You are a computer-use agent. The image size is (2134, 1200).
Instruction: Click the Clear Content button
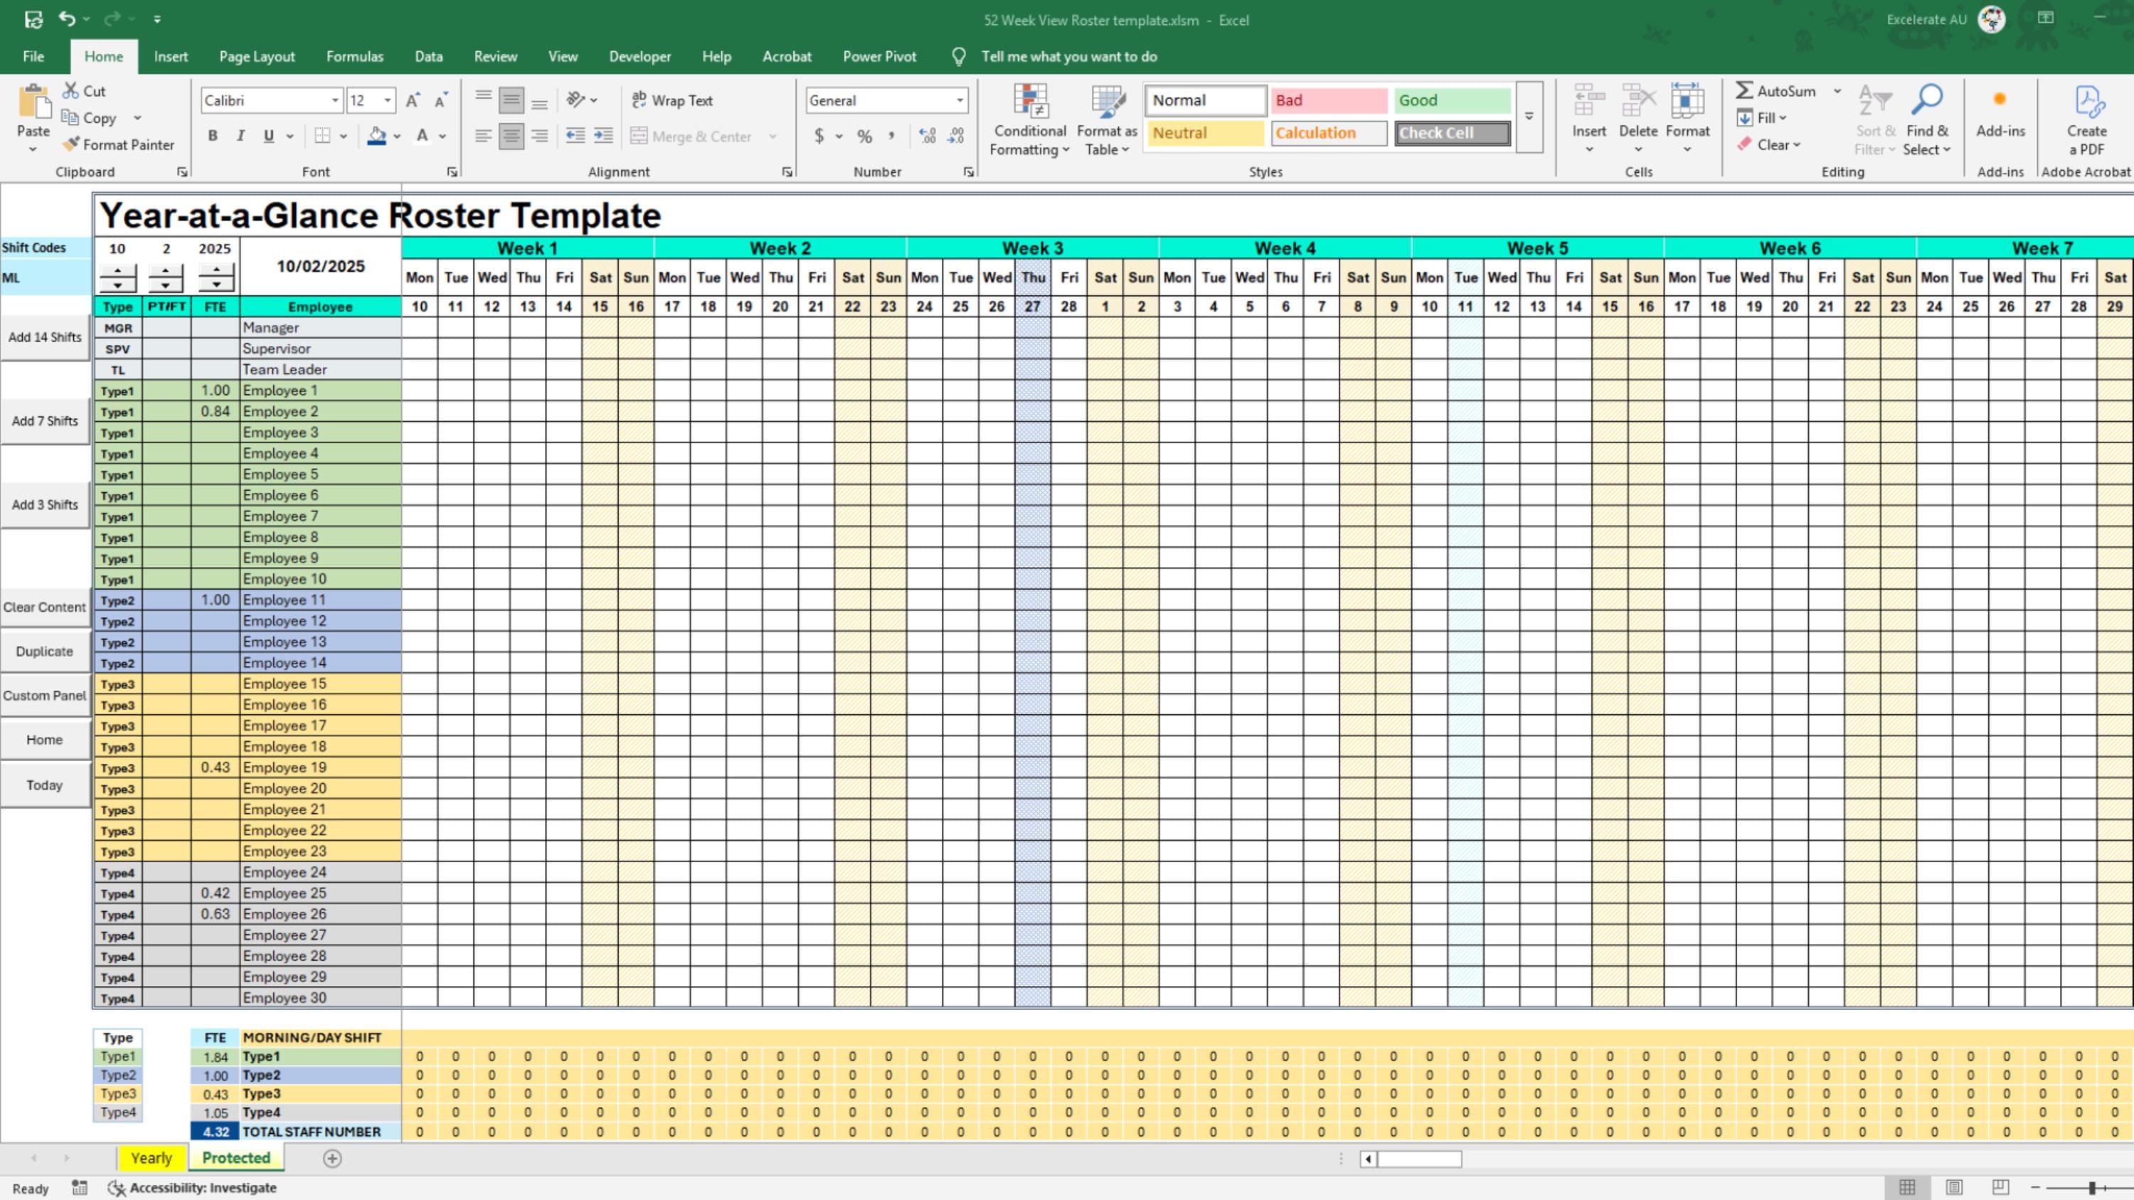click(x=45, y=606)
